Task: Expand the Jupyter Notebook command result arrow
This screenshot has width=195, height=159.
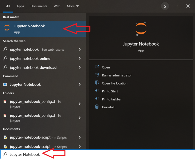Action: click(80, 85)
